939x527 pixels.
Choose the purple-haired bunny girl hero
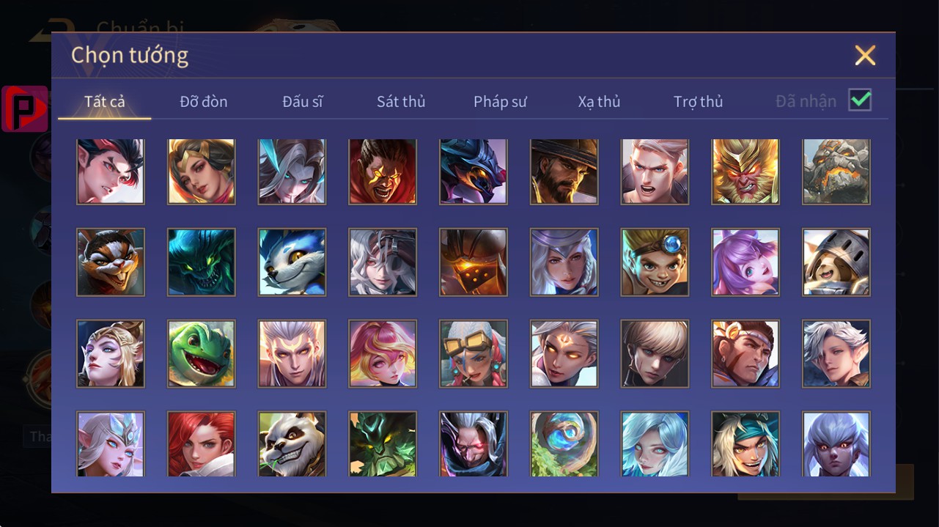click(x=745, y=262)
